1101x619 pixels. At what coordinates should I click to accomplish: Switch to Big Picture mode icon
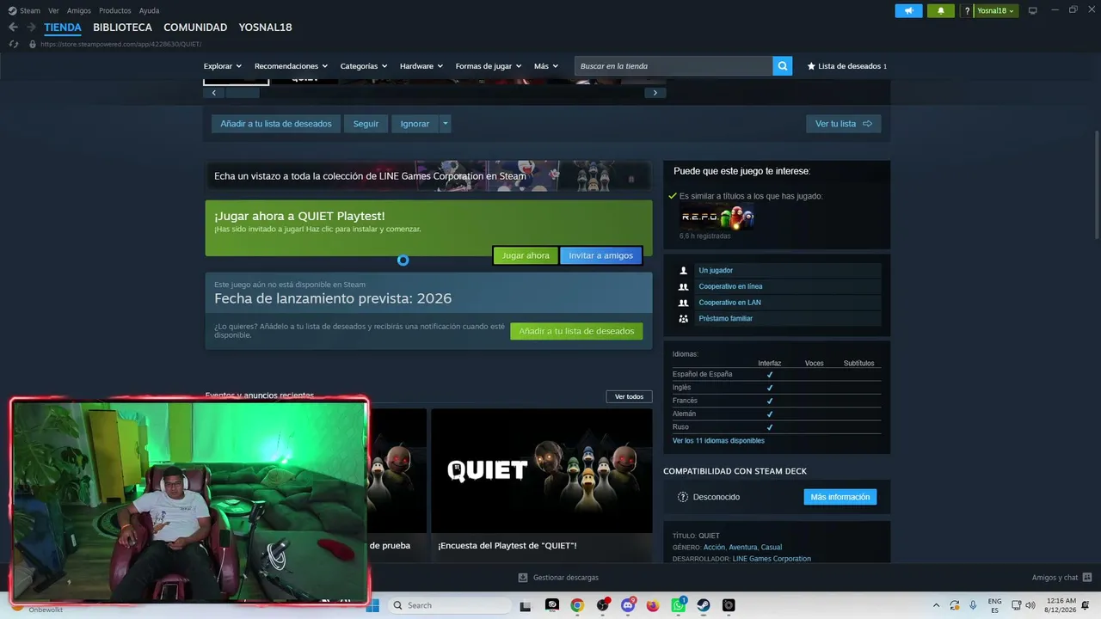click(1033, 10)
